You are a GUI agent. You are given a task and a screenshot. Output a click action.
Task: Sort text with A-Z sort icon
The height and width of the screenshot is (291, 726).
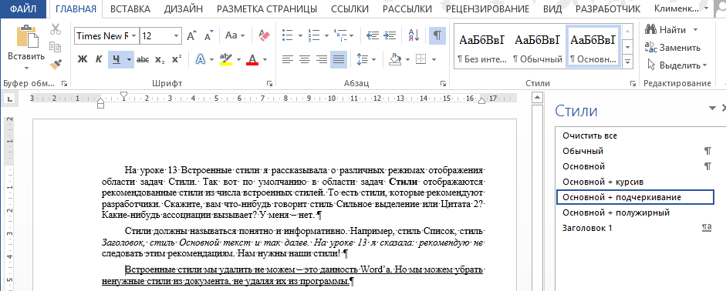click(414, 35)
